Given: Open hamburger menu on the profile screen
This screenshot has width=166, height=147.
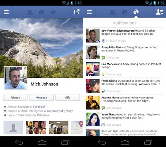Looking at the screenshot, I should [6, 12].
